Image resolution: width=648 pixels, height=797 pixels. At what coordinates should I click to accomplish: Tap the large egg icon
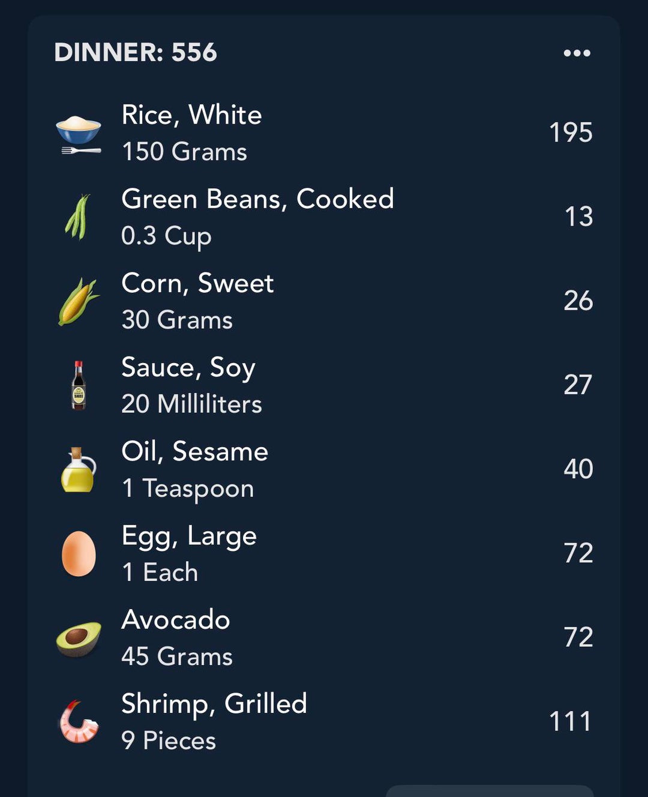[x=79, y=553]
